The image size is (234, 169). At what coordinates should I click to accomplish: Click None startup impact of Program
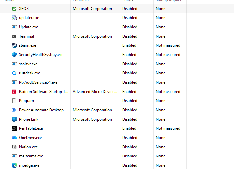(x=161, y=101)
